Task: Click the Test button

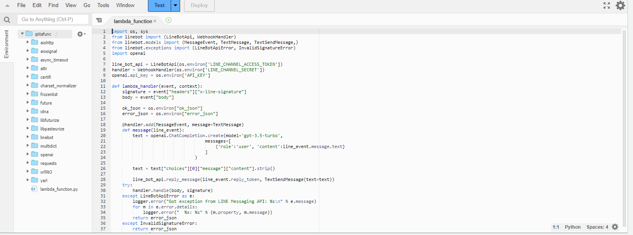Action: [x=159, y=5]
